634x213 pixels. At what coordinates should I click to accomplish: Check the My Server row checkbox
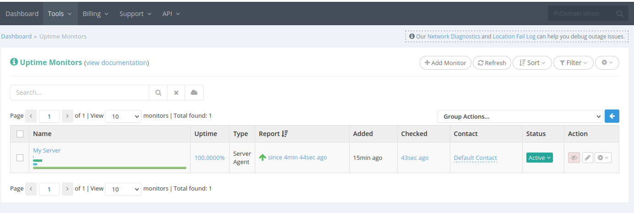20,158
